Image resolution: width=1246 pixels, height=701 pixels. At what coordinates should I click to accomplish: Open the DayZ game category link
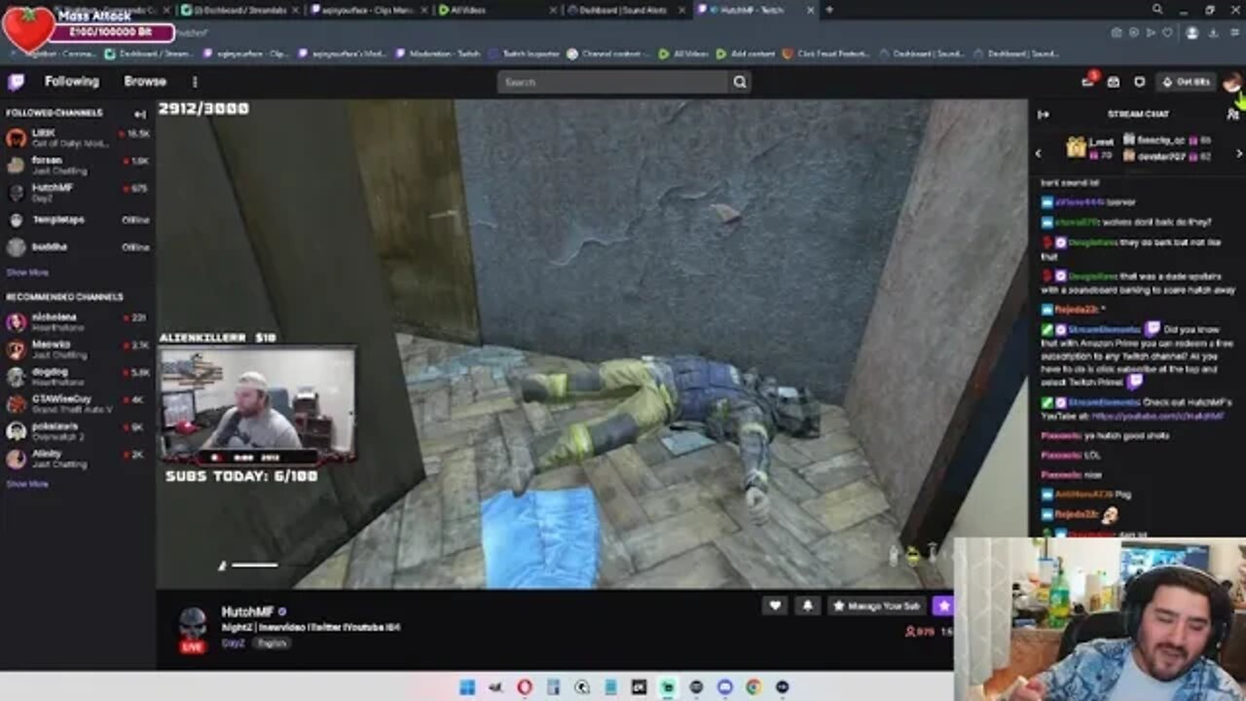234,644
